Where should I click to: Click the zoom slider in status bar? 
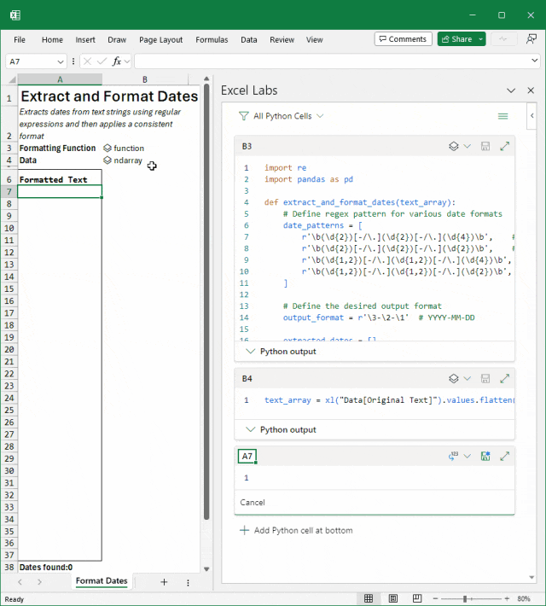click(466, 599)
